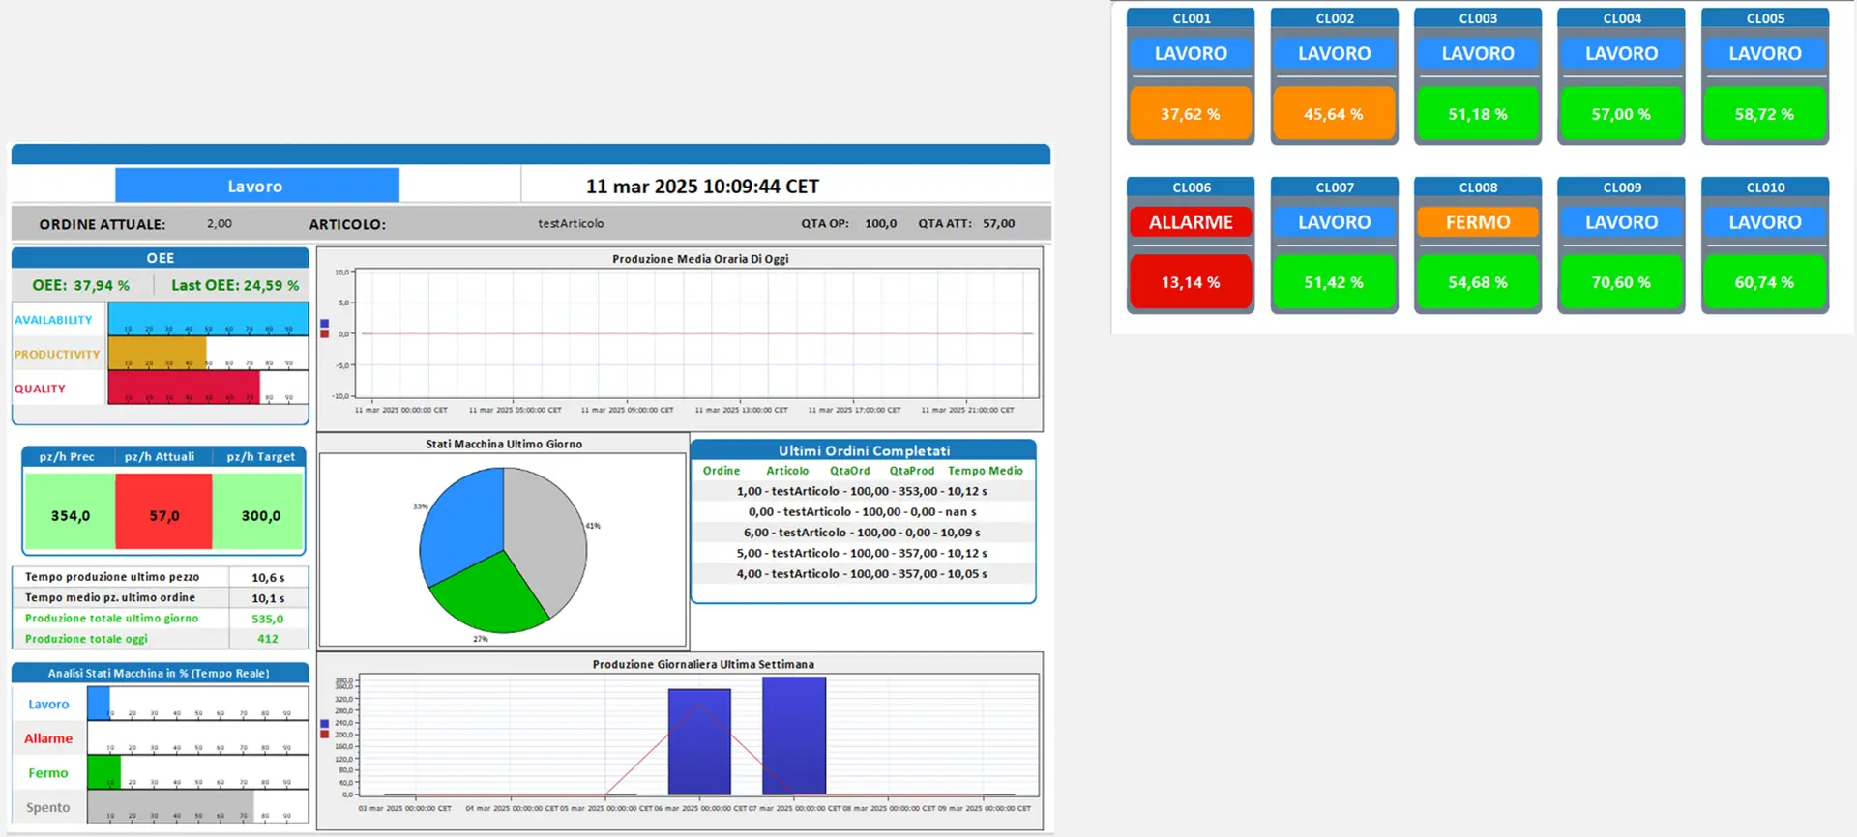
Task: Click red legend square of weekly production chart
Action: [x=325, y=734]
